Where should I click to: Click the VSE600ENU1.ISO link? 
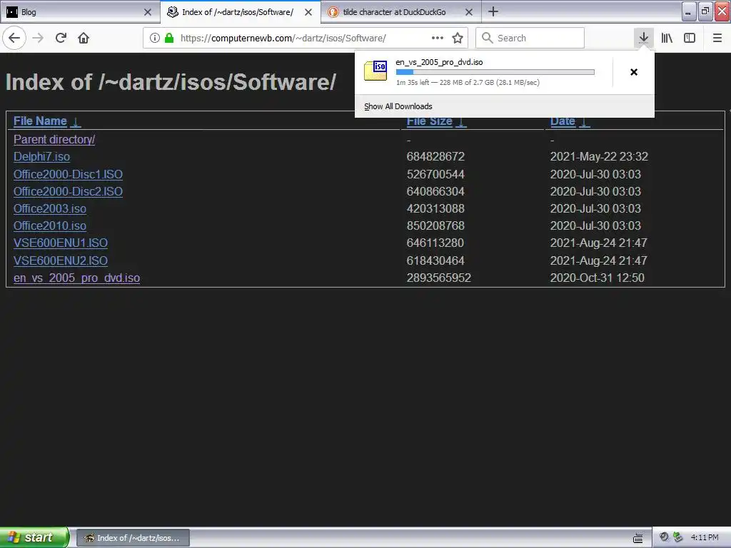(61, 243)
